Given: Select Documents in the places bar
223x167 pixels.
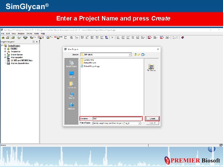Looking at the screenshot, I should [x=71, y=85].
